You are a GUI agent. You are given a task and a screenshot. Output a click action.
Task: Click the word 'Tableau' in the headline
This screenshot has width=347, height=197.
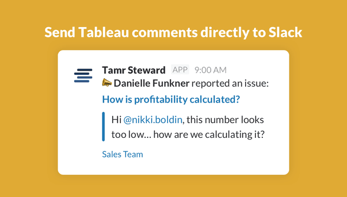pyautogui.click(x=104, y=32)
